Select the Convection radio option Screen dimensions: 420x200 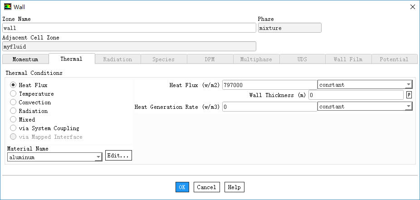click(x=13, y=102)
